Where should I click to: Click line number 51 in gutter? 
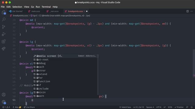click(x=14, y=100)
